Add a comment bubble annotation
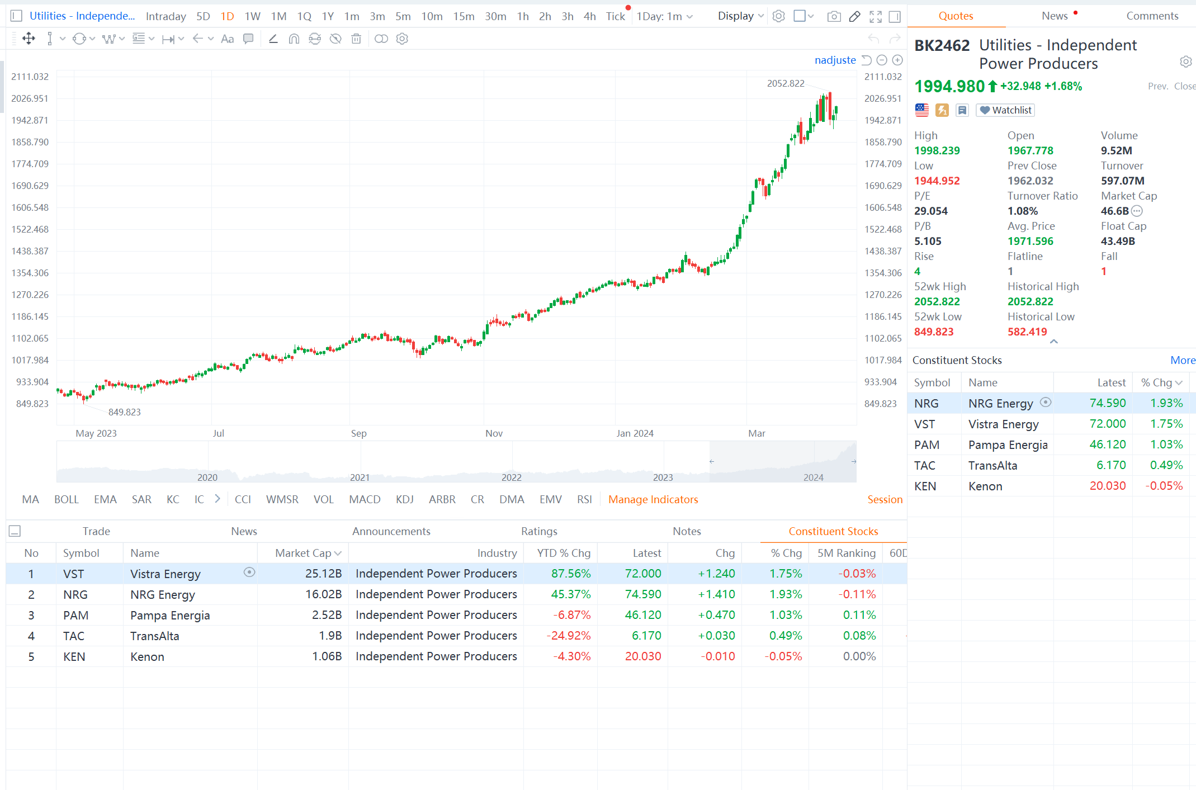 pyautogui.click(x=248, y=39)
